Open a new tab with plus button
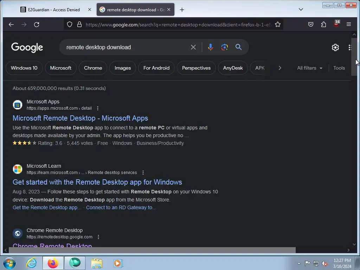The width and height of the screenshot is (360, 270). 182,9
